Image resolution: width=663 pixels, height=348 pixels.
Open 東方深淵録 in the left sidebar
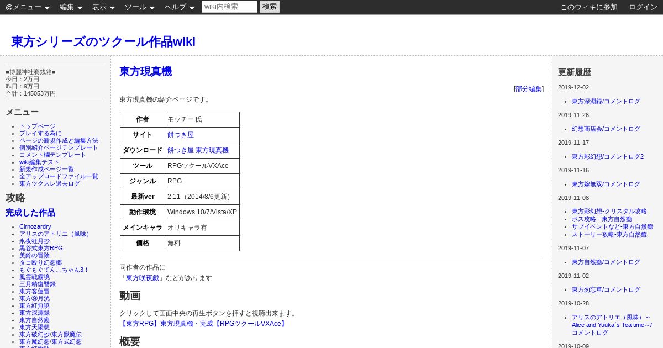click(34, 313)
